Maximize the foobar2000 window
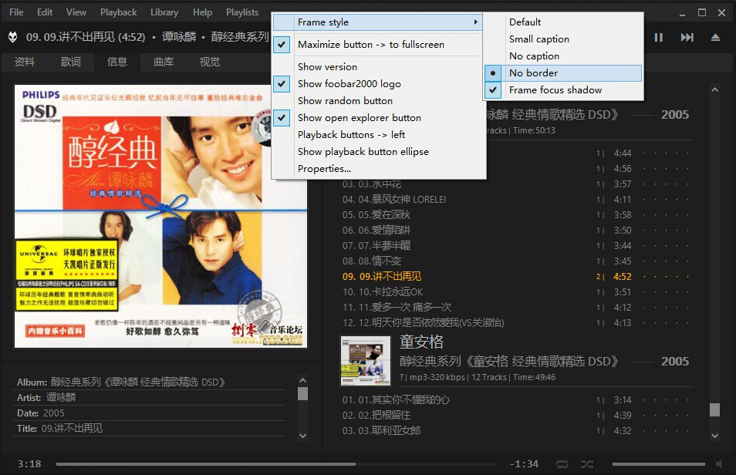Screen dimensions: 736x475 pos(702,12)
